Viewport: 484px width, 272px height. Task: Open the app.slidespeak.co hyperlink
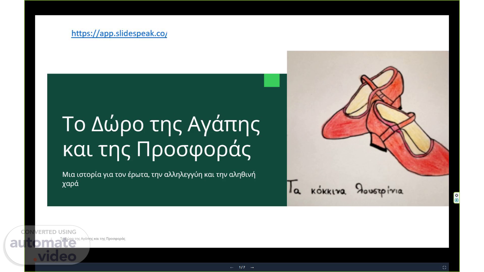click(119, 33)
